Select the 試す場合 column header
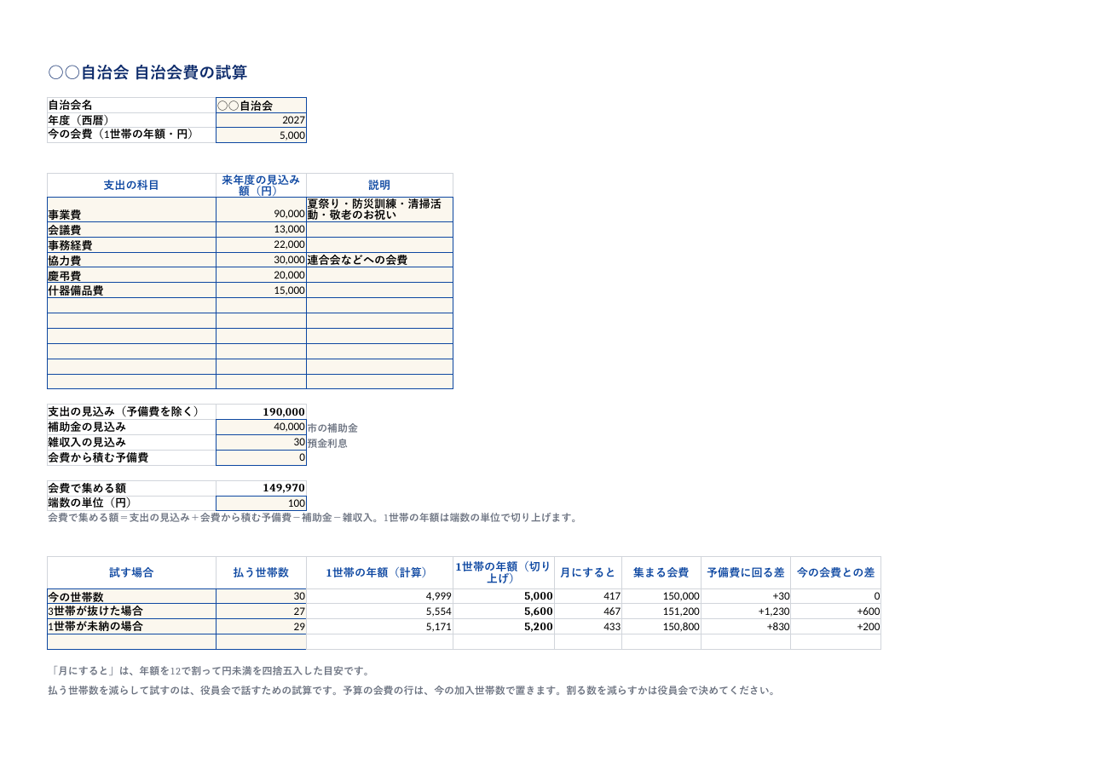The width and height of the screenshot is (1097, 775). point(131,573)
